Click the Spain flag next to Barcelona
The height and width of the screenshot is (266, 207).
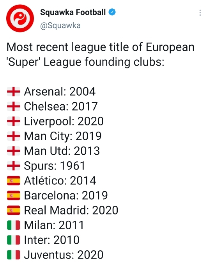(13, 195)
